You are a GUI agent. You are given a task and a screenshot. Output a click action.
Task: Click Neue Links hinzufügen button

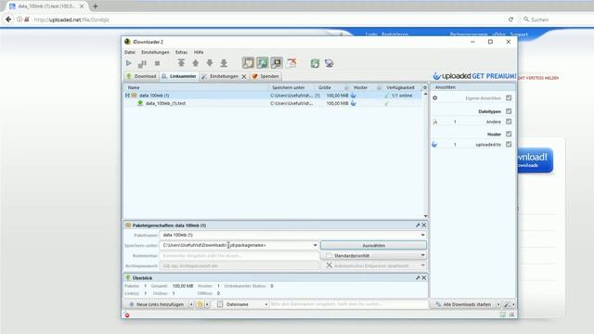click(x=156, y=304)
